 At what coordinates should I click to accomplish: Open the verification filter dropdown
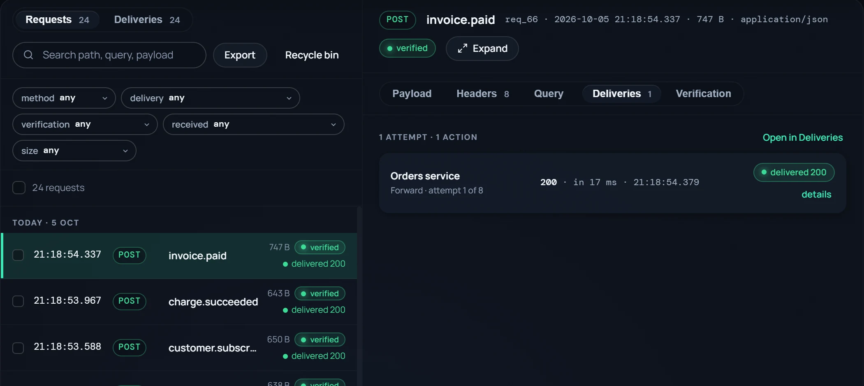(85, 124)
